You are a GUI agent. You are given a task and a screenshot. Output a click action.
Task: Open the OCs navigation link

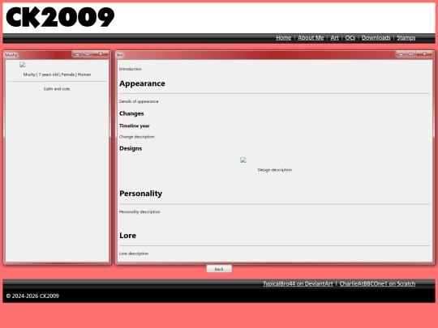pyautogui.click(x=350, y=37)
